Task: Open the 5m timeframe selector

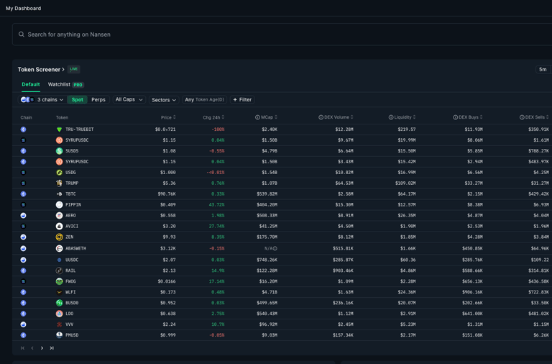Action: (543, 69)
